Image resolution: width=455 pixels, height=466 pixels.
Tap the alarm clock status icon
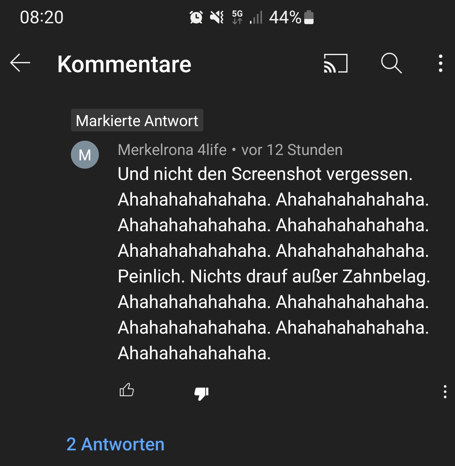click(x=196, y=17)
